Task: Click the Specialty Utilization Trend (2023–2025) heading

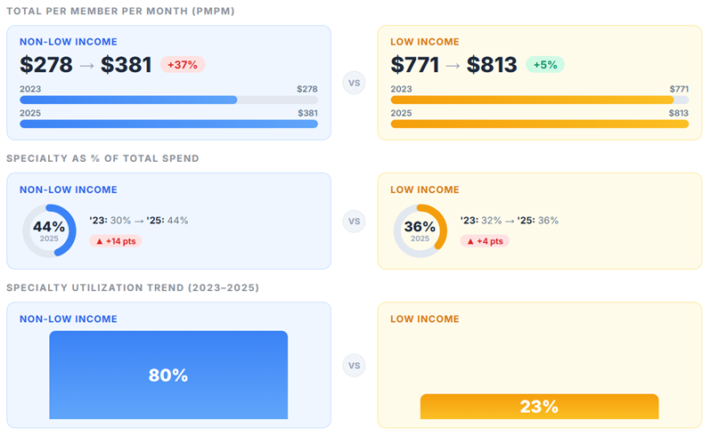Action: (x=133, y=287)
